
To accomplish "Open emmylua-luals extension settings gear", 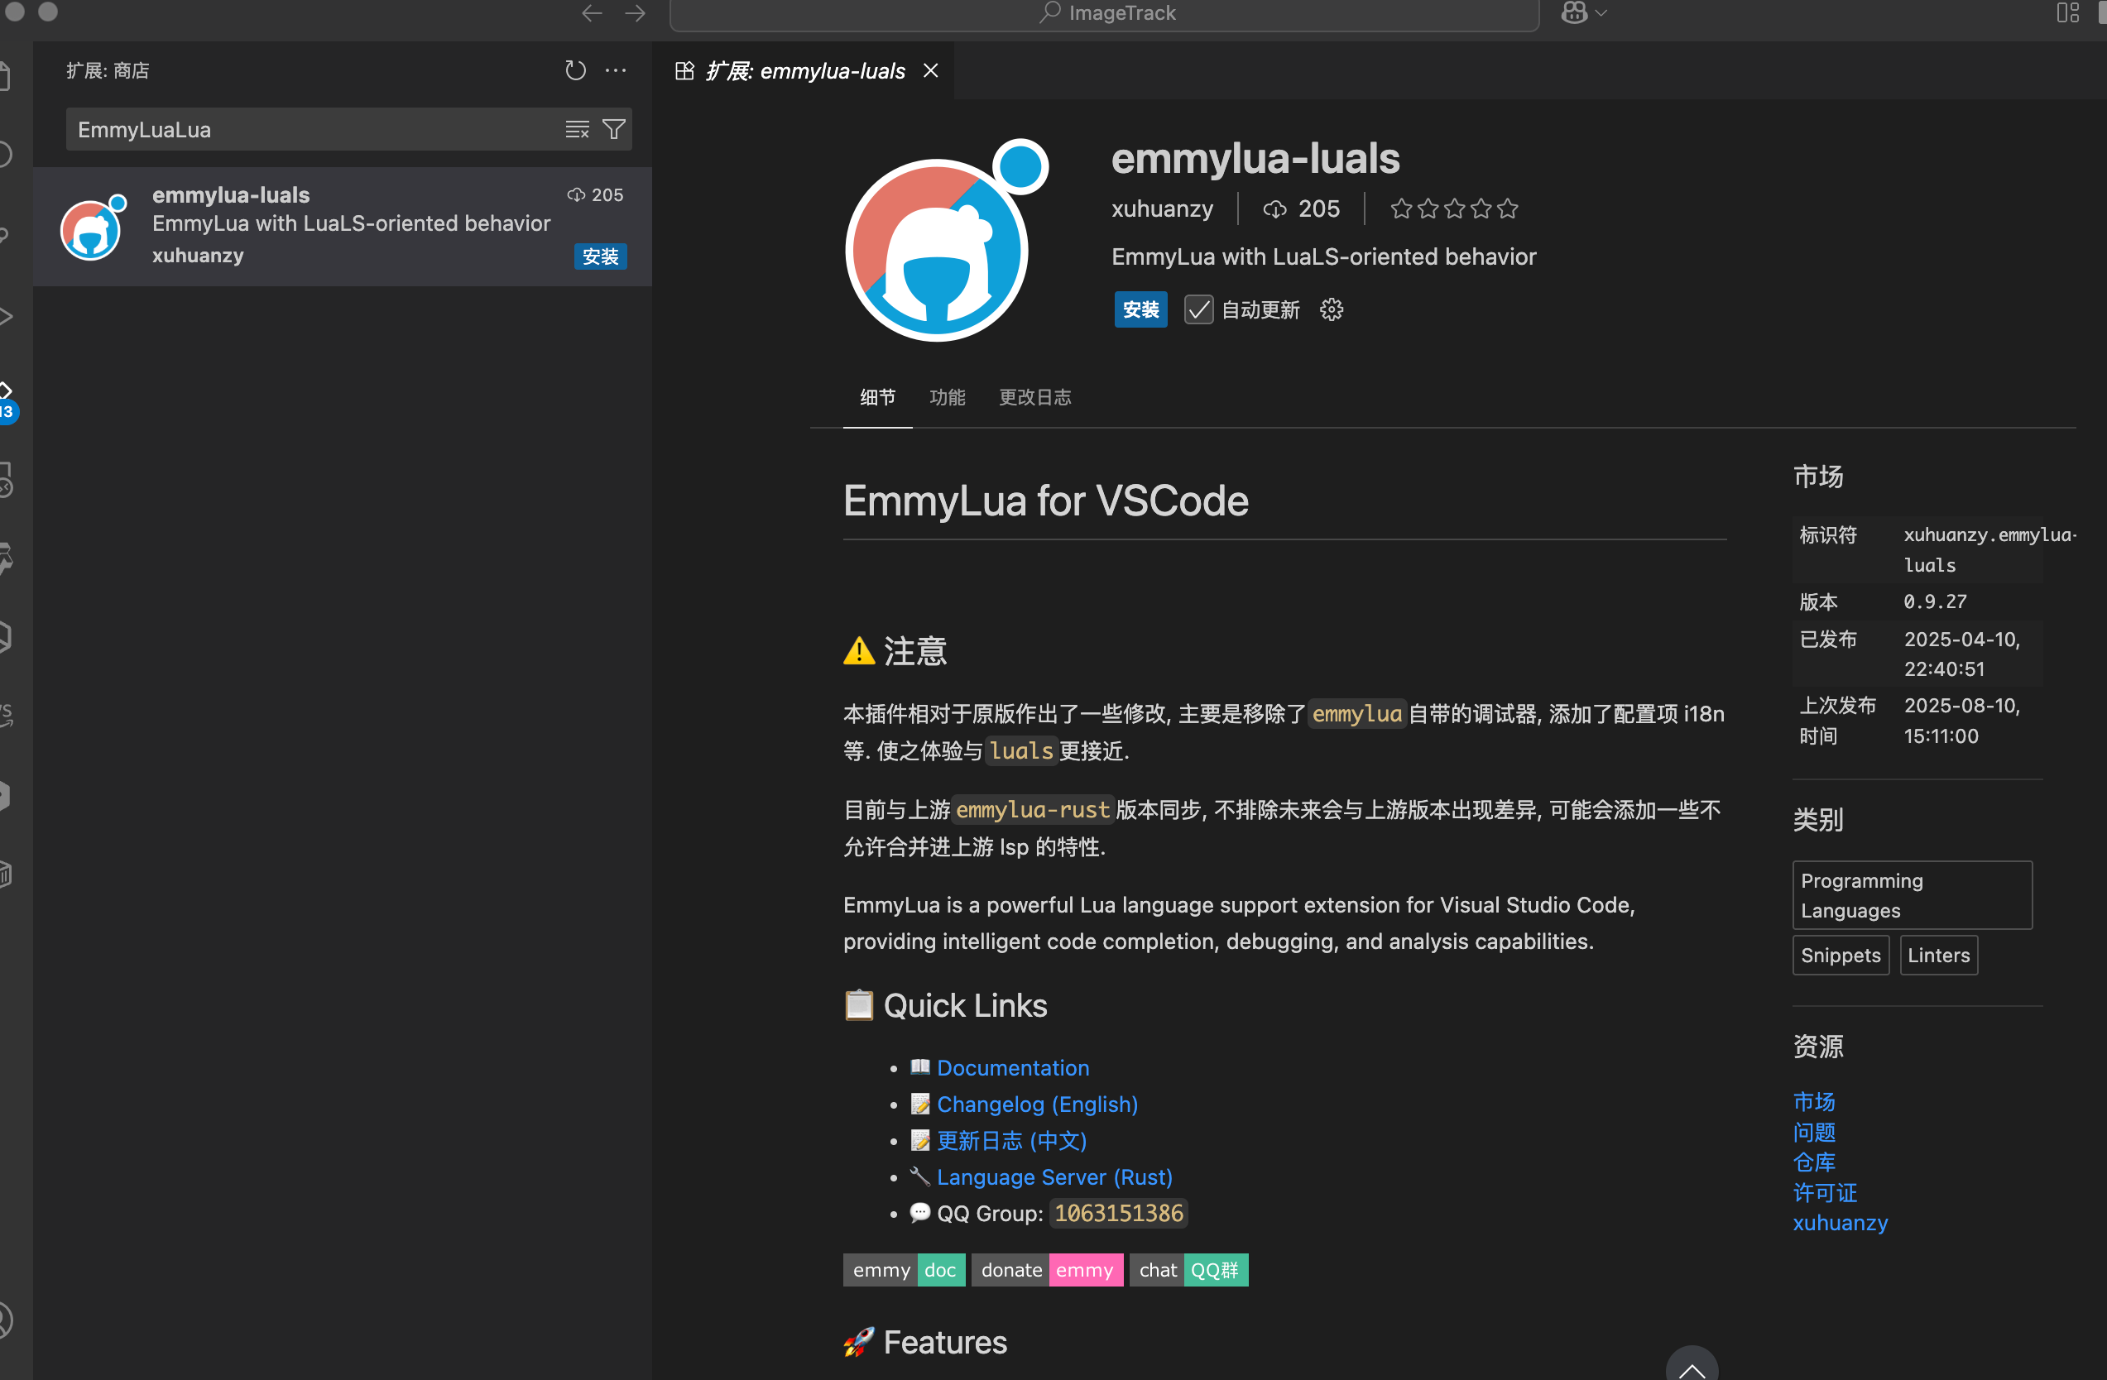I will click(x=1332, y=309).
